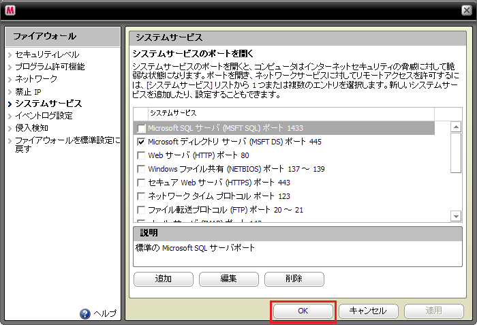Click the 追加 button

click(x=163, y=279)
